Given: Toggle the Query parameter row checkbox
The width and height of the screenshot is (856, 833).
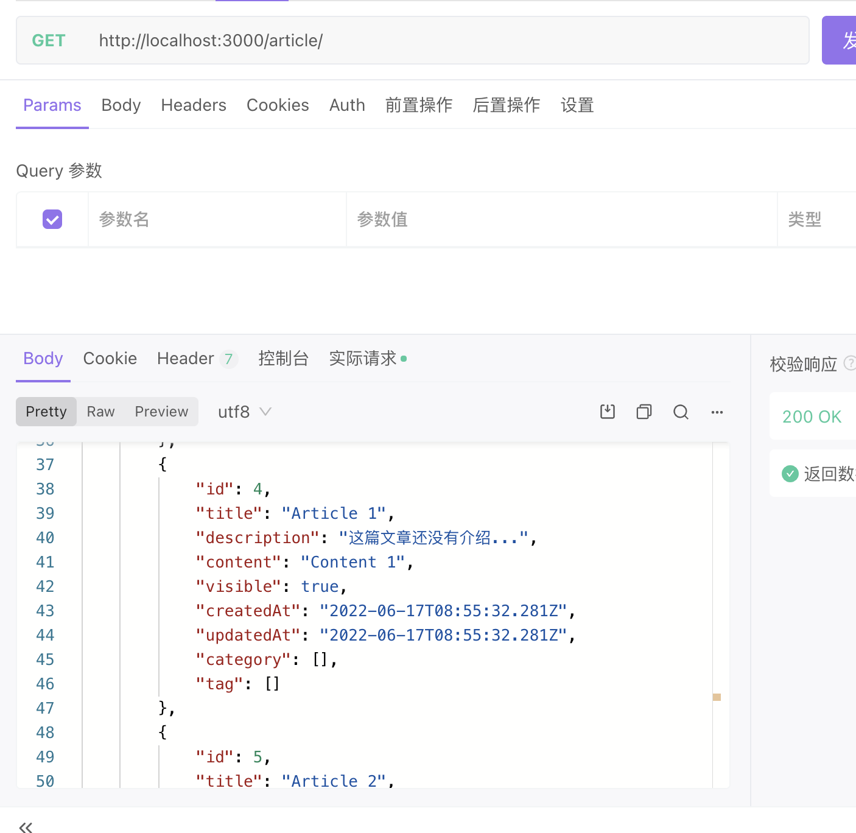Looking at the screenshot, I should point(52,219).
